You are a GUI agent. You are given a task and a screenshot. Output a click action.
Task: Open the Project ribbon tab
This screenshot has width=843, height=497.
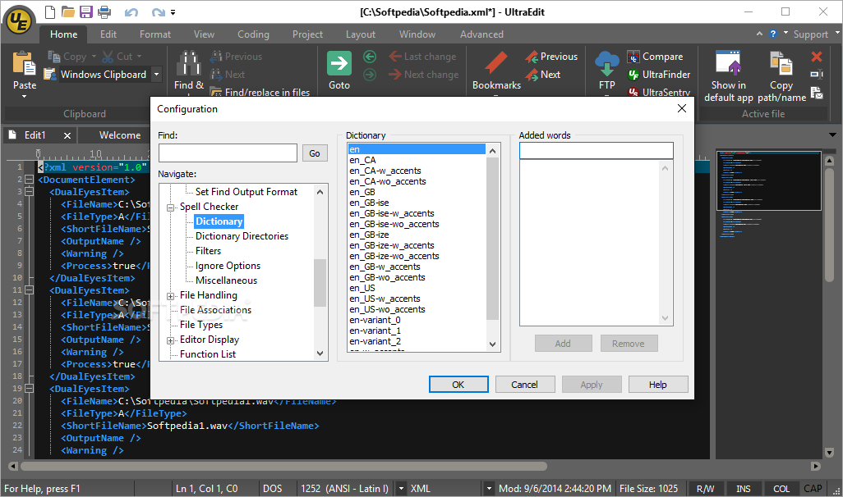[x=307, y=34]
